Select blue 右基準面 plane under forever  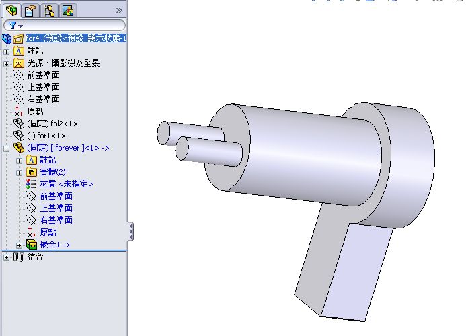[x=56, y=220]
